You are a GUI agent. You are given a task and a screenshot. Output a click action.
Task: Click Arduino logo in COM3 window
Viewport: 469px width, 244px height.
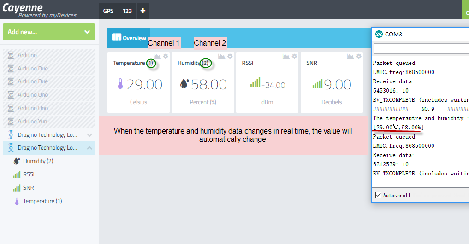coord(379,34)
